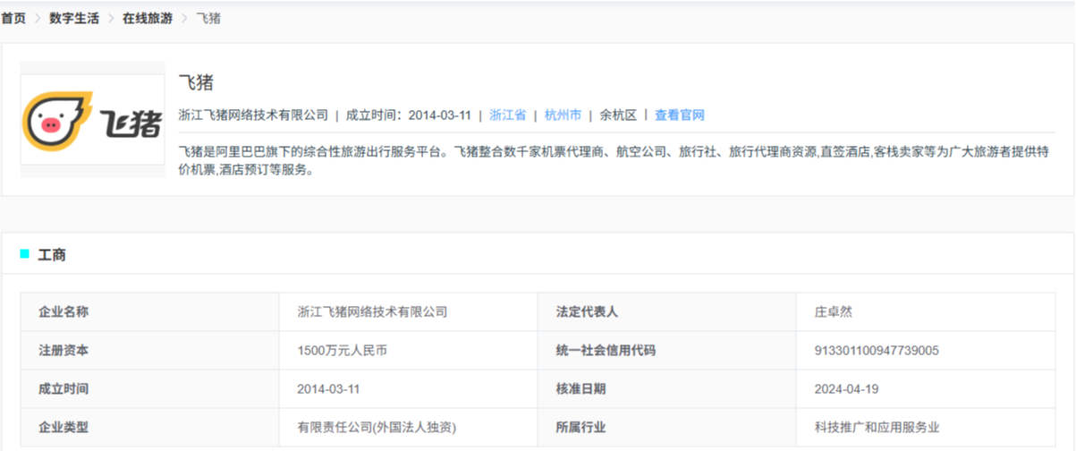The width and height of the screenshot is (1076, 451).
Task: Open the 查看官网 official site link
Action: [680, 115]
